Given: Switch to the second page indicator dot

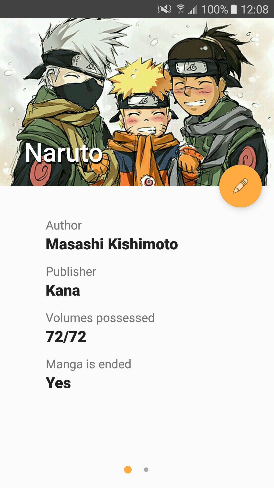Looking at the screenshot, I should click(x=146, y=470).
